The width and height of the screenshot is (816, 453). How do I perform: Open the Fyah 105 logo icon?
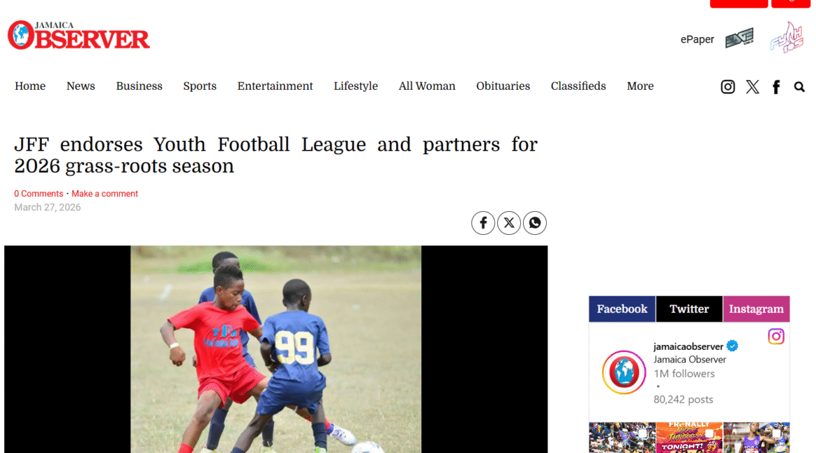click(787, 38)
